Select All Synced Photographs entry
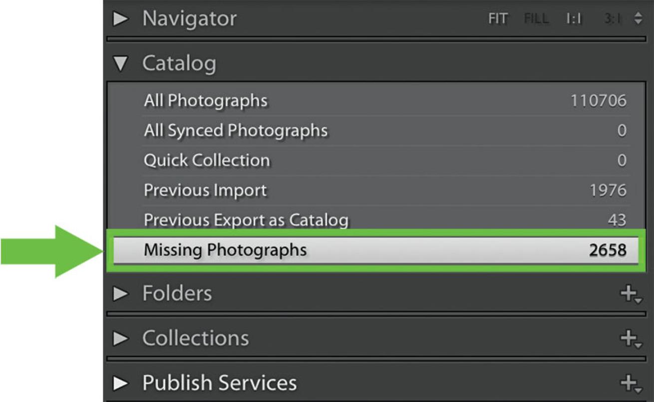The image size is (654, 402). (236, 131)
